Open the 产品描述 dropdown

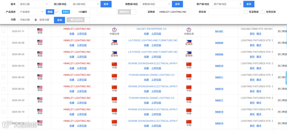[31, 12]
